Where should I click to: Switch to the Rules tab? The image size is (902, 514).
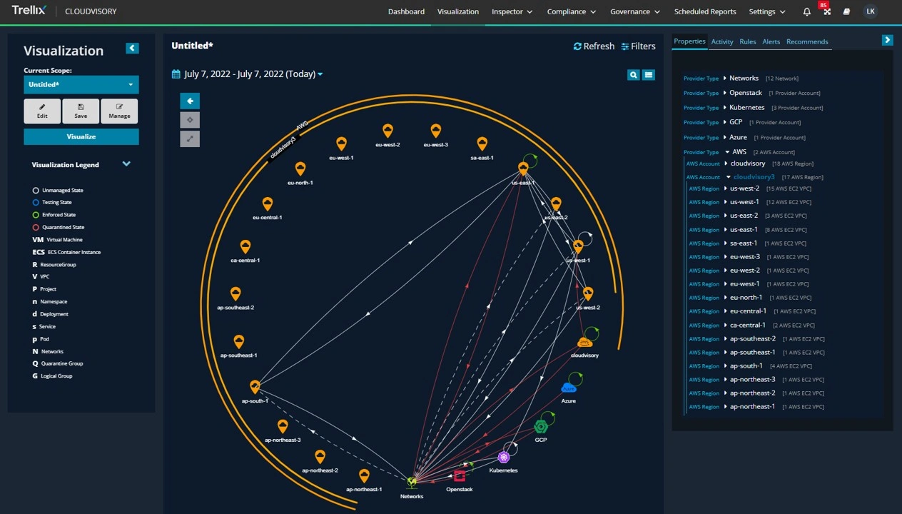tap(748, 41)
